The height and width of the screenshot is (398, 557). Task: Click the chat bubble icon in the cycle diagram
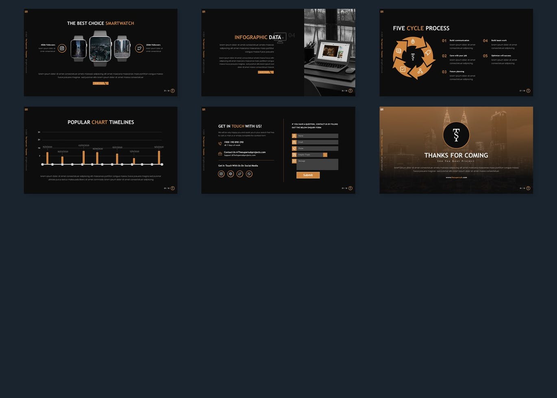point(398,51)
